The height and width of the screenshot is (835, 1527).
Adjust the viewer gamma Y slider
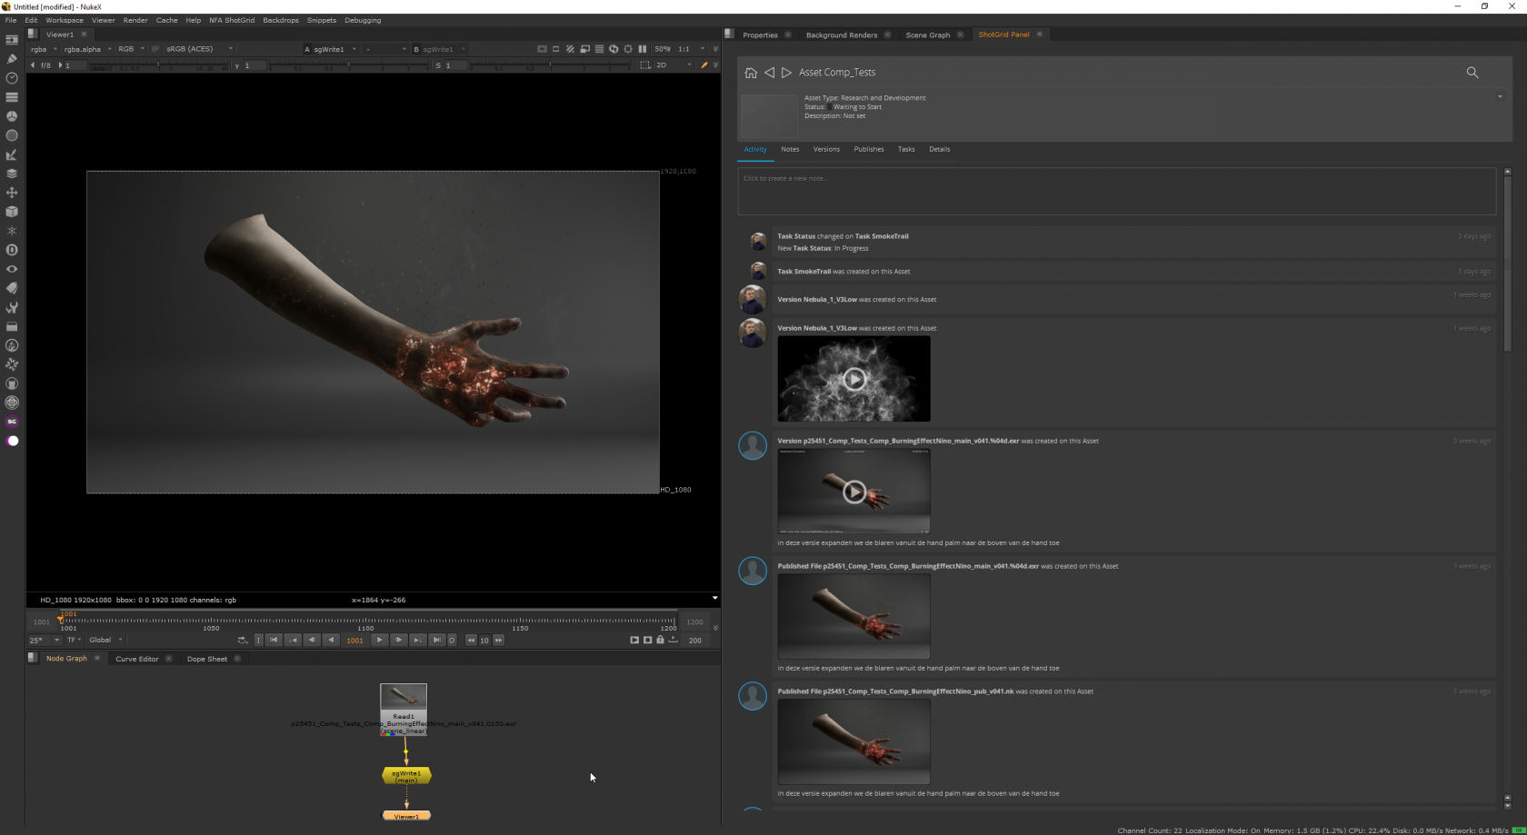(350, 65)
